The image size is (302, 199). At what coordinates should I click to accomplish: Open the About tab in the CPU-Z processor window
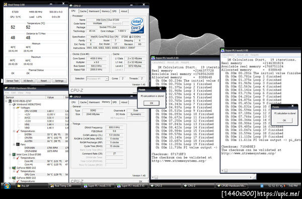124,12
